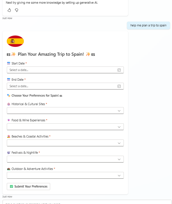Expand the Outdoor & Adventure Activities dropdown

pos(65,175)
